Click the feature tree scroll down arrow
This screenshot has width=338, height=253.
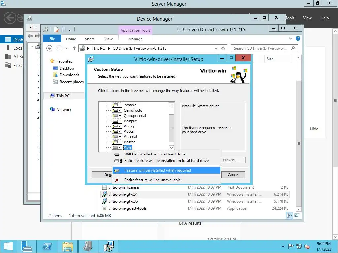pos(171,148)
